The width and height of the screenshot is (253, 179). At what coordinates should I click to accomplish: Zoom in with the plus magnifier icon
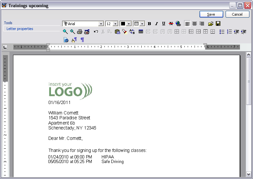72,32
